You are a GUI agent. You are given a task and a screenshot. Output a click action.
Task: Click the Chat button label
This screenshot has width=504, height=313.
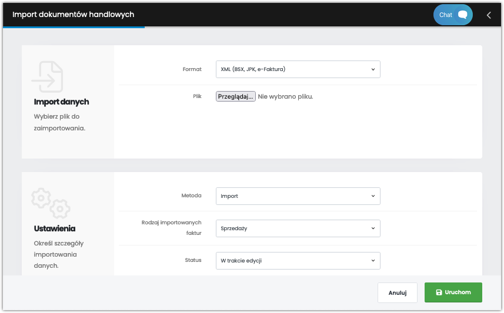[446, 15]
